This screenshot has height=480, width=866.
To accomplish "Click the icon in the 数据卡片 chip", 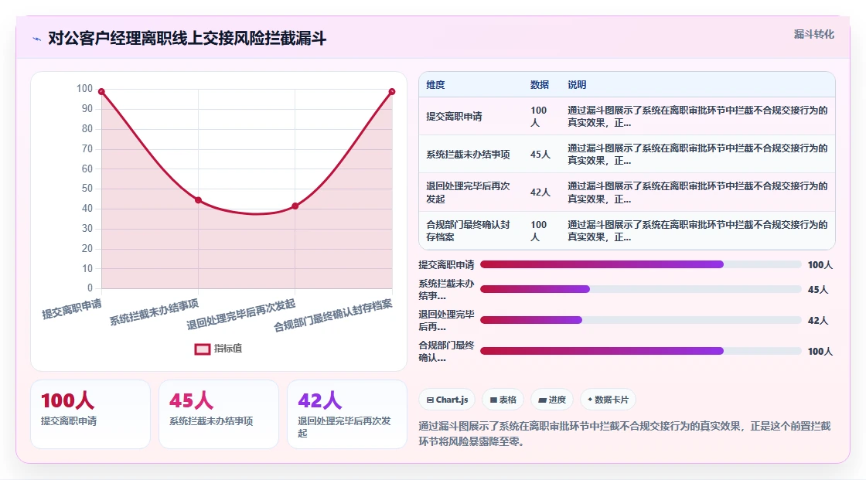I will click(590, 400).
